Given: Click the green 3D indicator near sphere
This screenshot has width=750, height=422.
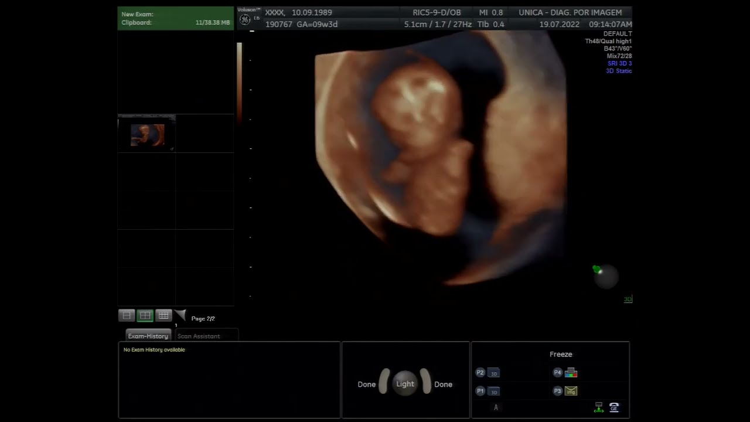Looking at the screenshot, I should [x=628, y=300].
